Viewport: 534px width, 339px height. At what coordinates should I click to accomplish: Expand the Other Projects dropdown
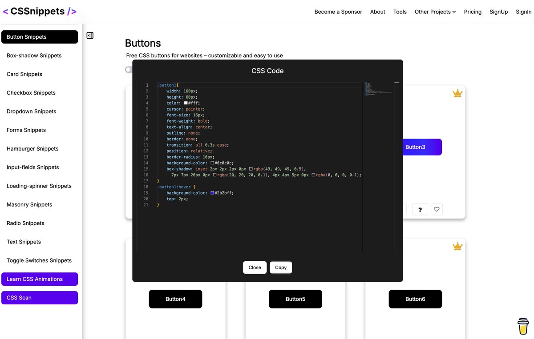[x=435, y=12]
